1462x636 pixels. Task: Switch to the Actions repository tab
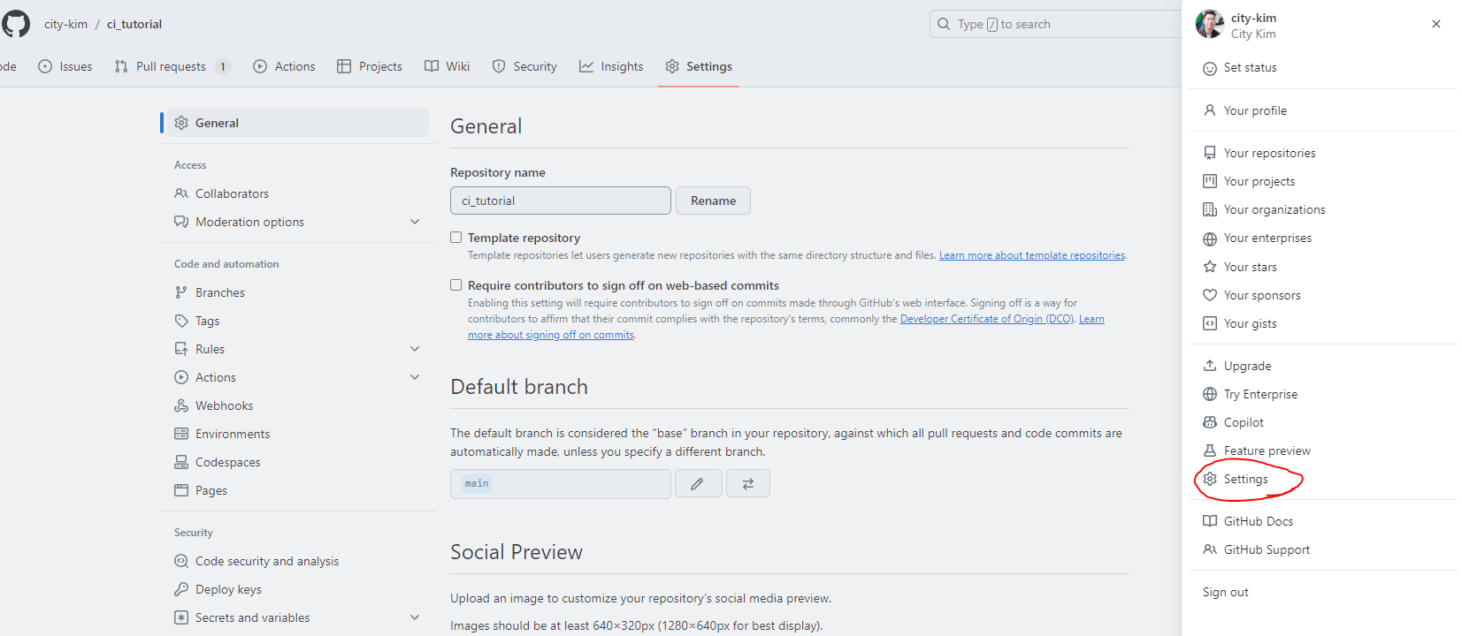point(284,66)
